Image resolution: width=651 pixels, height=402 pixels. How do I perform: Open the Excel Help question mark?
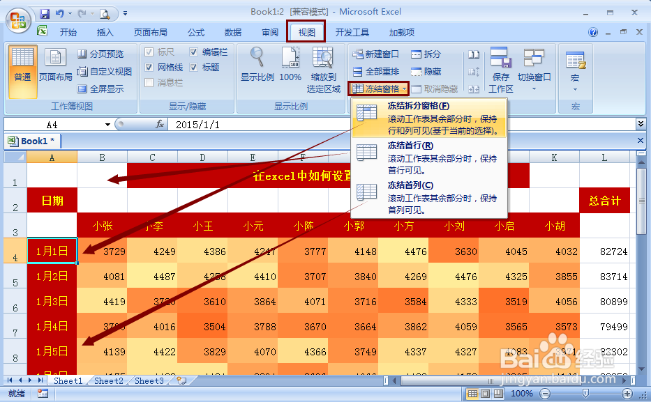(x=593, y=32)
